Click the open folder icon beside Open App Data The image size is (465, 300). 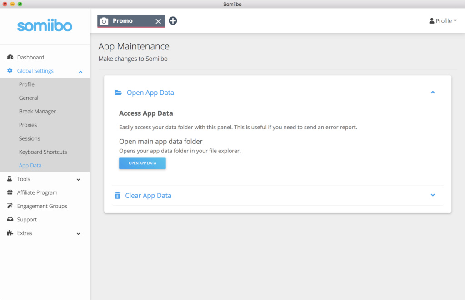tap(118, 93)
